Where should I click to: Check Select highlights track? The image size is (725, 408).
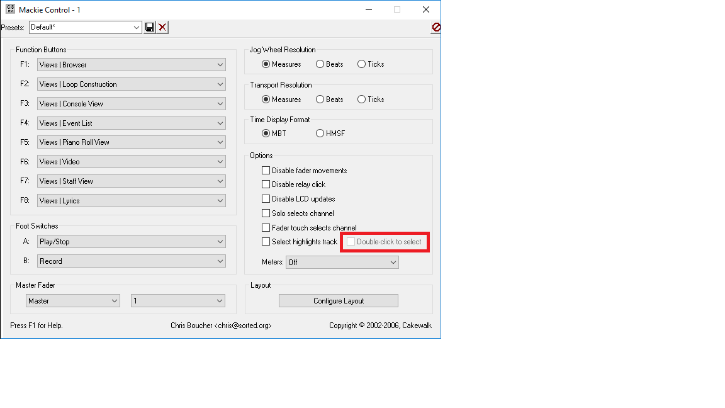click(266, 242)
